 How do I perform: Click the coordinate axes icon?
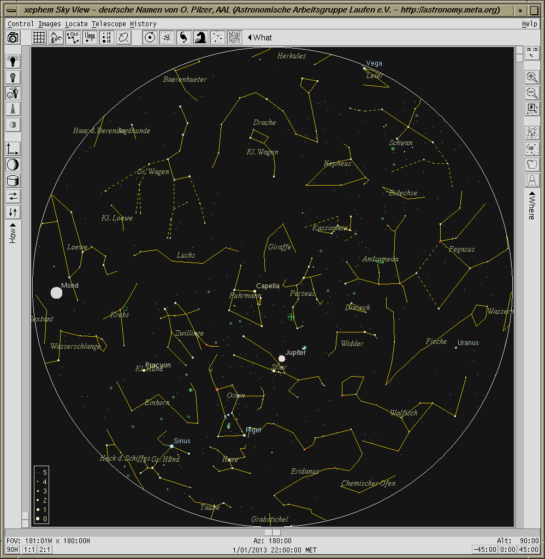[13, 148]
